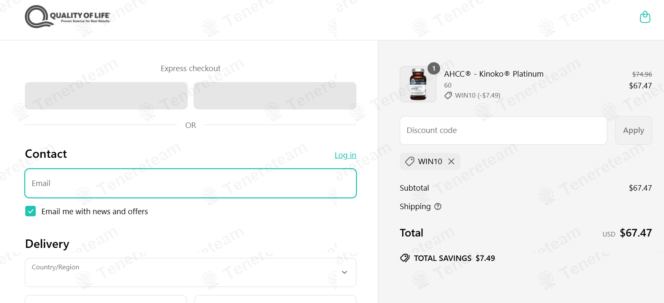
Task: Click the Log in link
Action: pos(345,155)
